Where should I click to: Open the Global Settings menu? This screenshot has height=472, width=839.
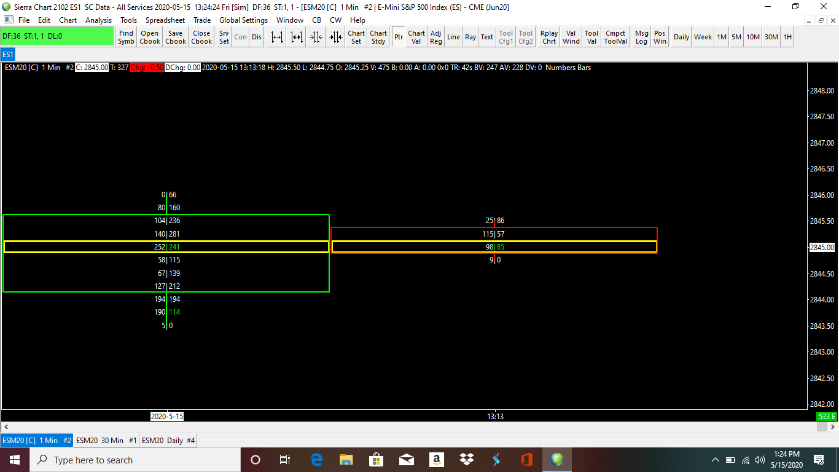(244, 20)
